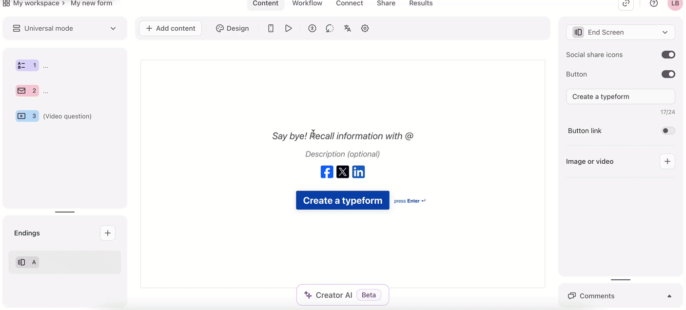This screenshot has height=310, width=686.
Task: Disable Social share icons toggle
Action: (668, 55)
